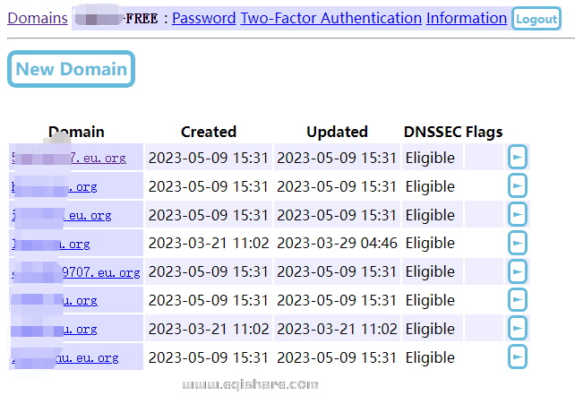The height and width of the screenshot is (404, 575).
Task: Go to the Password page
Action: point(203,18)
